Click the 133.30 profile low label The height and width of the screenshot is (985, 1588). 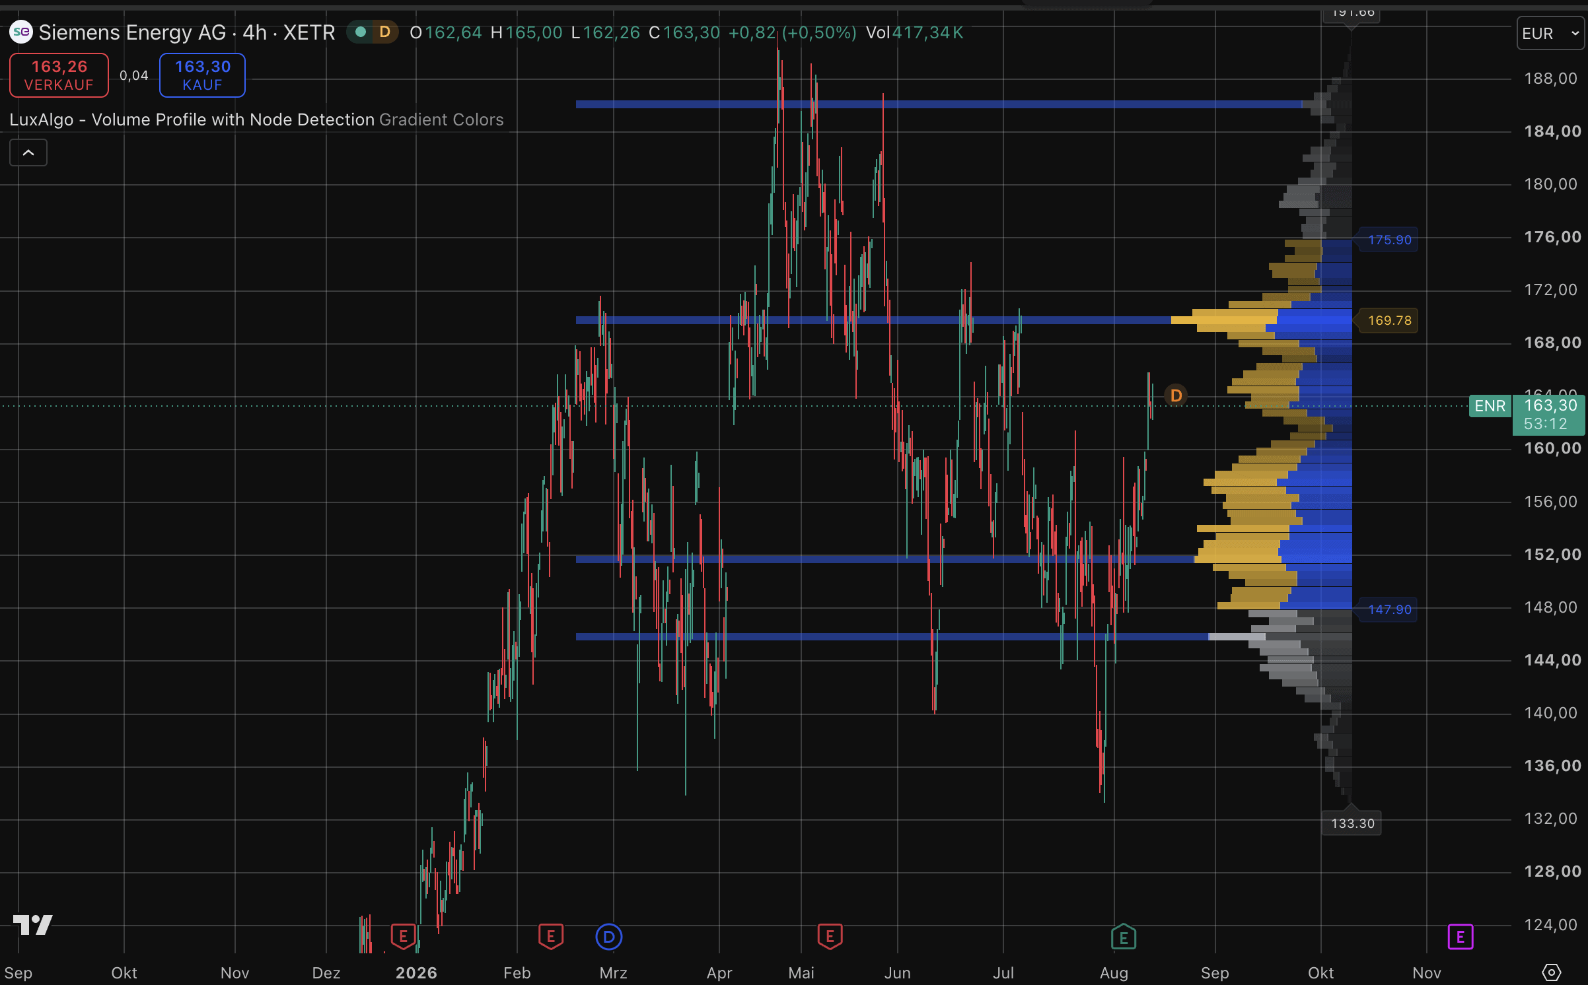click(1352, 823)
